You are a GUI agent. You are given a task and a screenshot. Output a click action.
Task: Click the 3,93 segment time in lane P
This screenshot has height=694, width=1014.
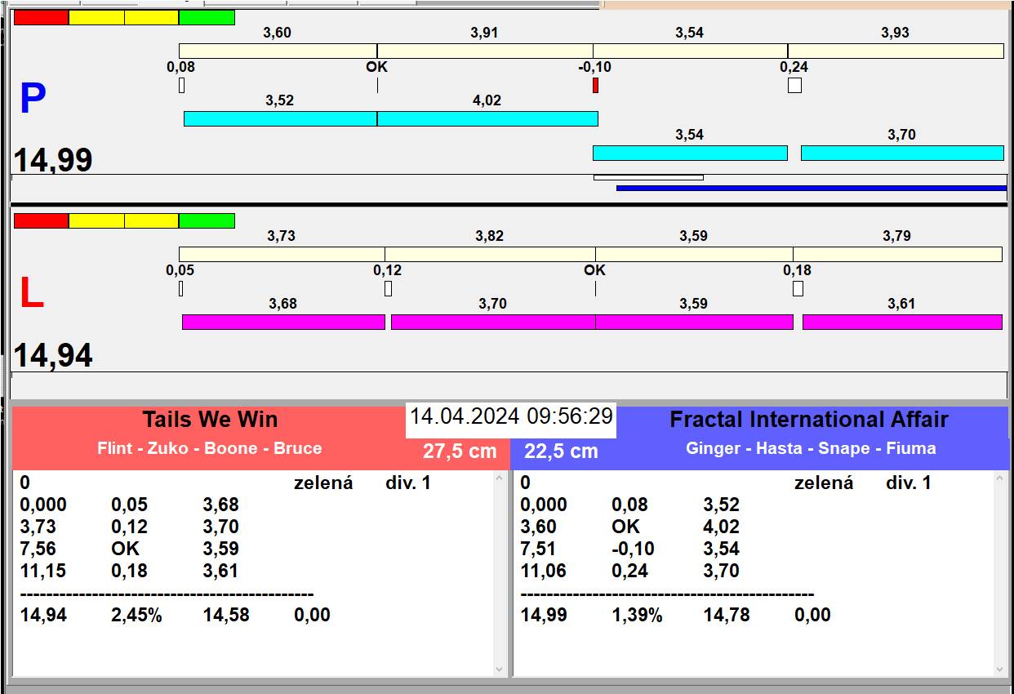click(x=895, y=33)
